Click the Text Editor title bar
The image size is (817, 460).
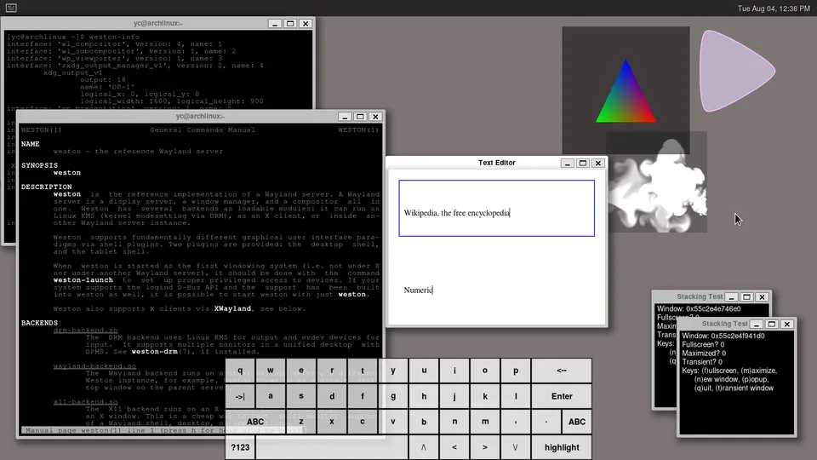496,163
